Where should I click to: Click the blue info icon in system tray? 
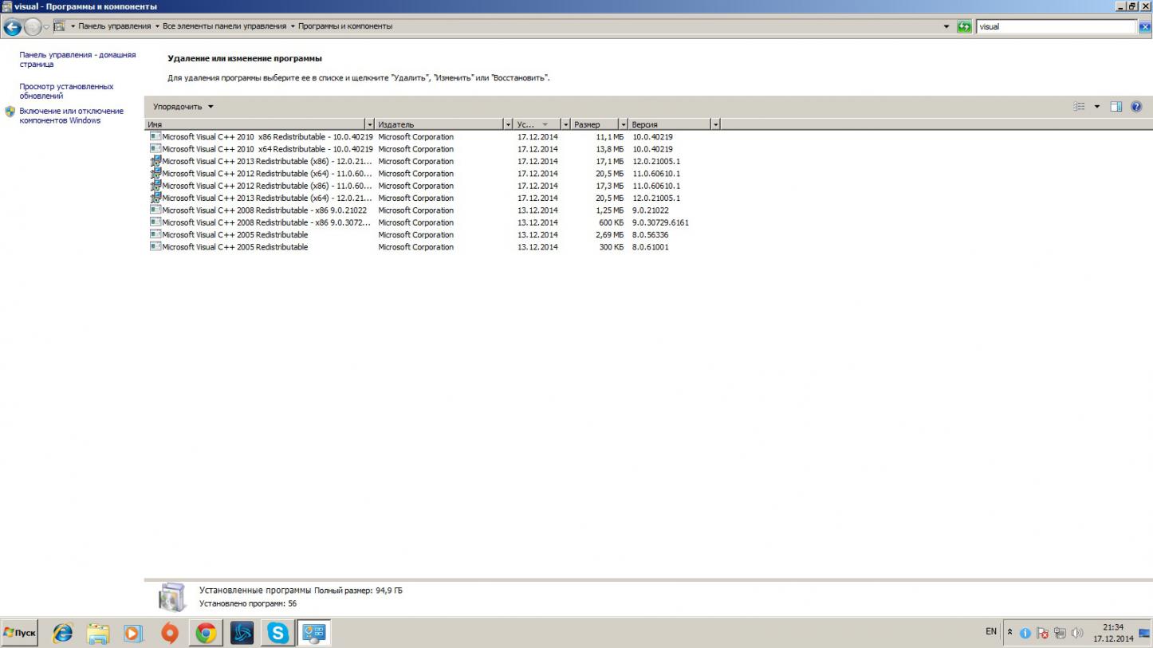pos(1025,634)
